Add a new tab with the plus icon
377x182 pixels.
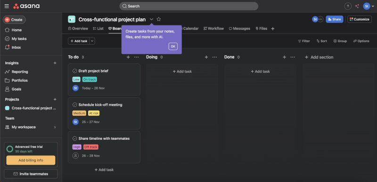(273, 29)
